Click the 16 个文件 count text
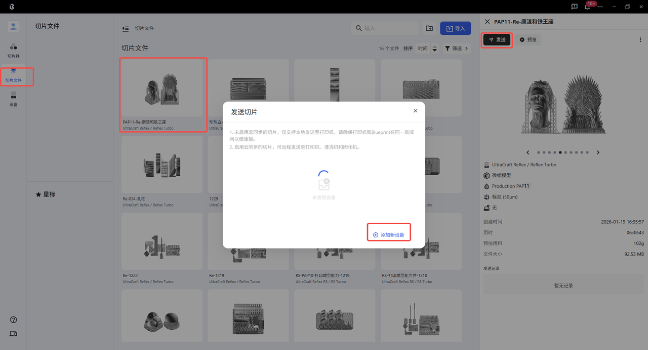Image resolution: width=648 pixels, height=350 pixels. click(x=389, y=49)
